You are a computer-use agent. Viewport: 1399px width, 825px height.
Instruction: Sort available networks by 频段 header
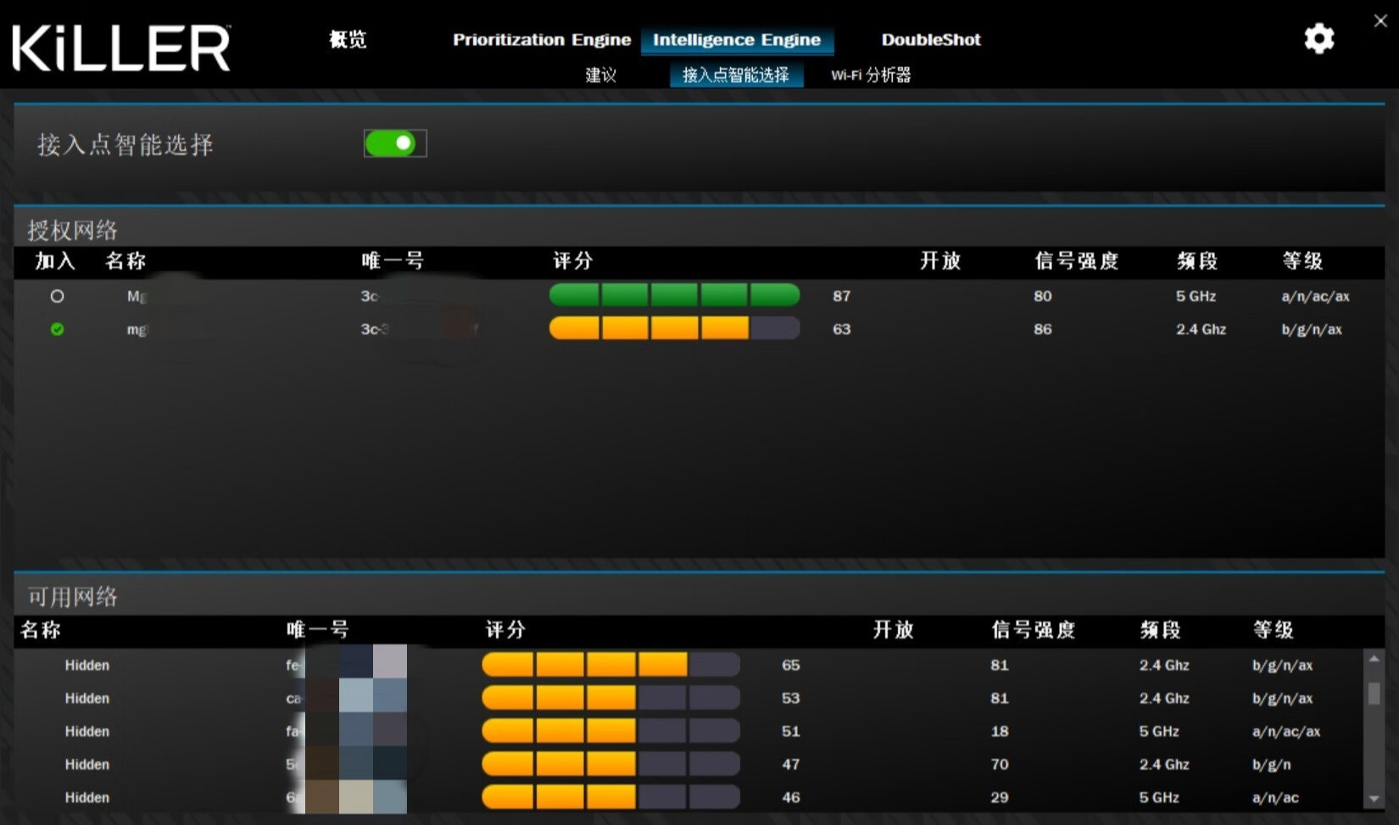1160,630
